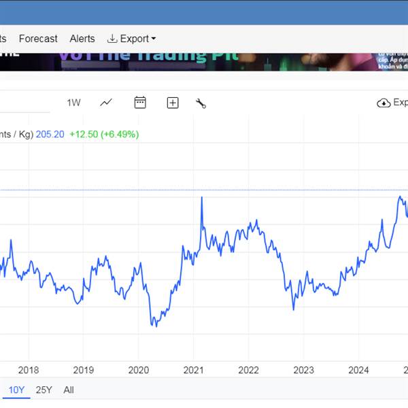Open chart settings with the wrench icon
Viewport: 408px width, 408px height.
201,103
